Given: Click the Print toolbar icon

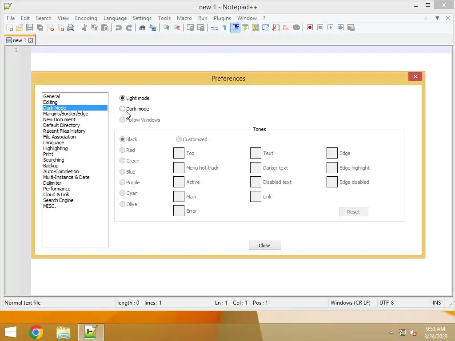Looking at the screenshot, I should pyautogui.click(x=71, y=28).
